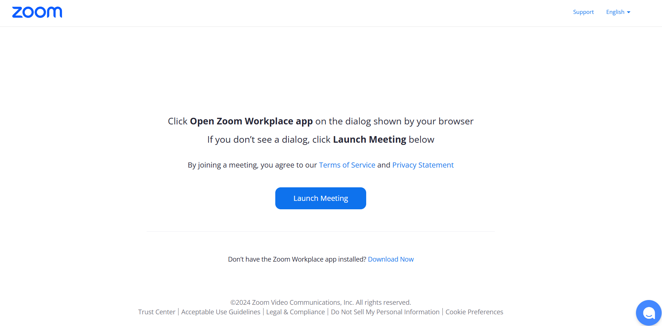The width and height of the screenshot is (662, 326).
Task: Click bold "Launch Meeting" in instruction text
Action: click(x=369, y=140)
